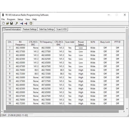Click the Power Select column header
Screen dimensions: 129x129
click(x=81, y=43)
